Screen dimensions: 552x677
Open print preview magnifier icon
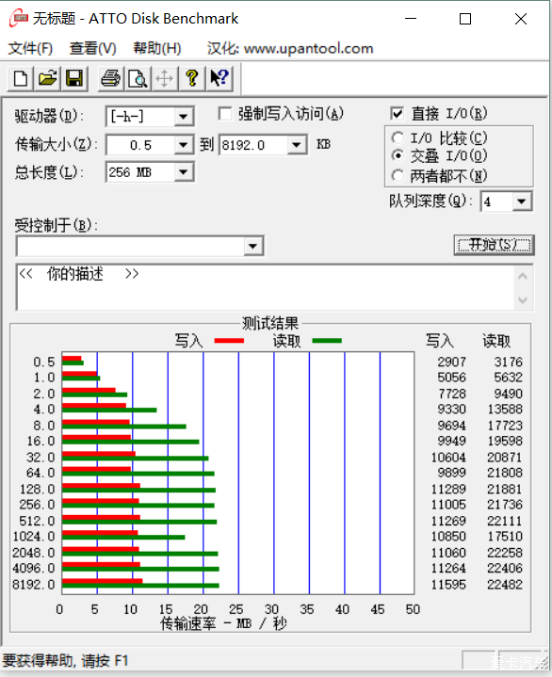138,78
